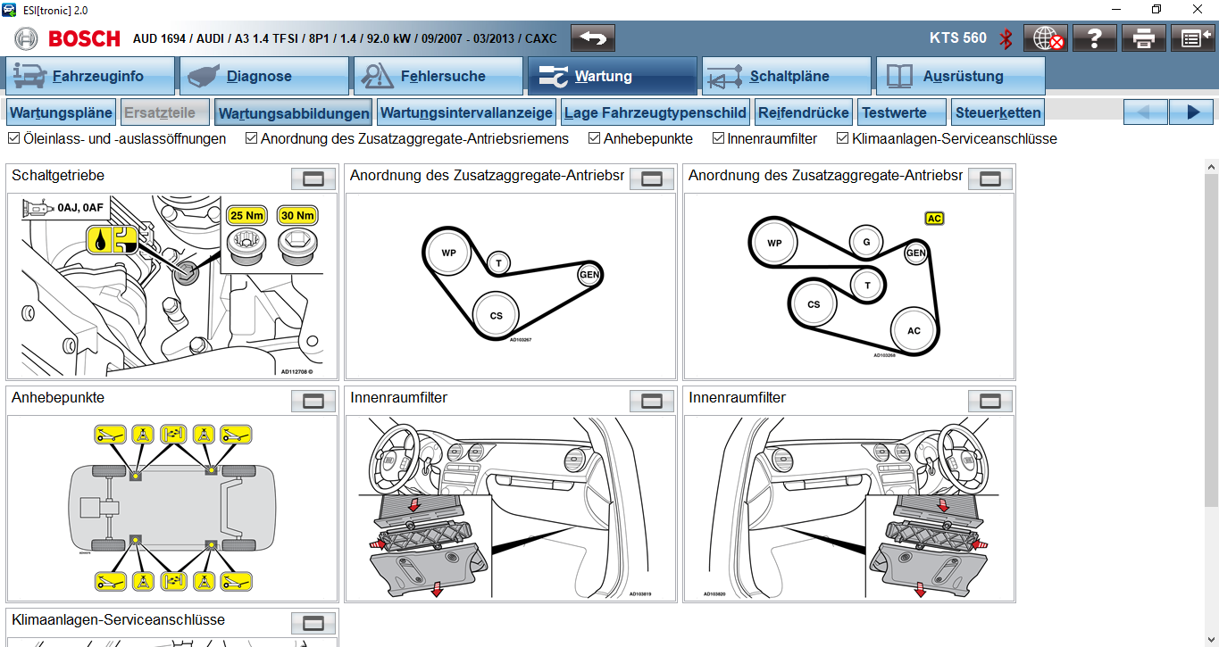The width and height of the screenshot is (1219, 647).
Task: Open the Steuerketten section
Action: coord(998,113)
